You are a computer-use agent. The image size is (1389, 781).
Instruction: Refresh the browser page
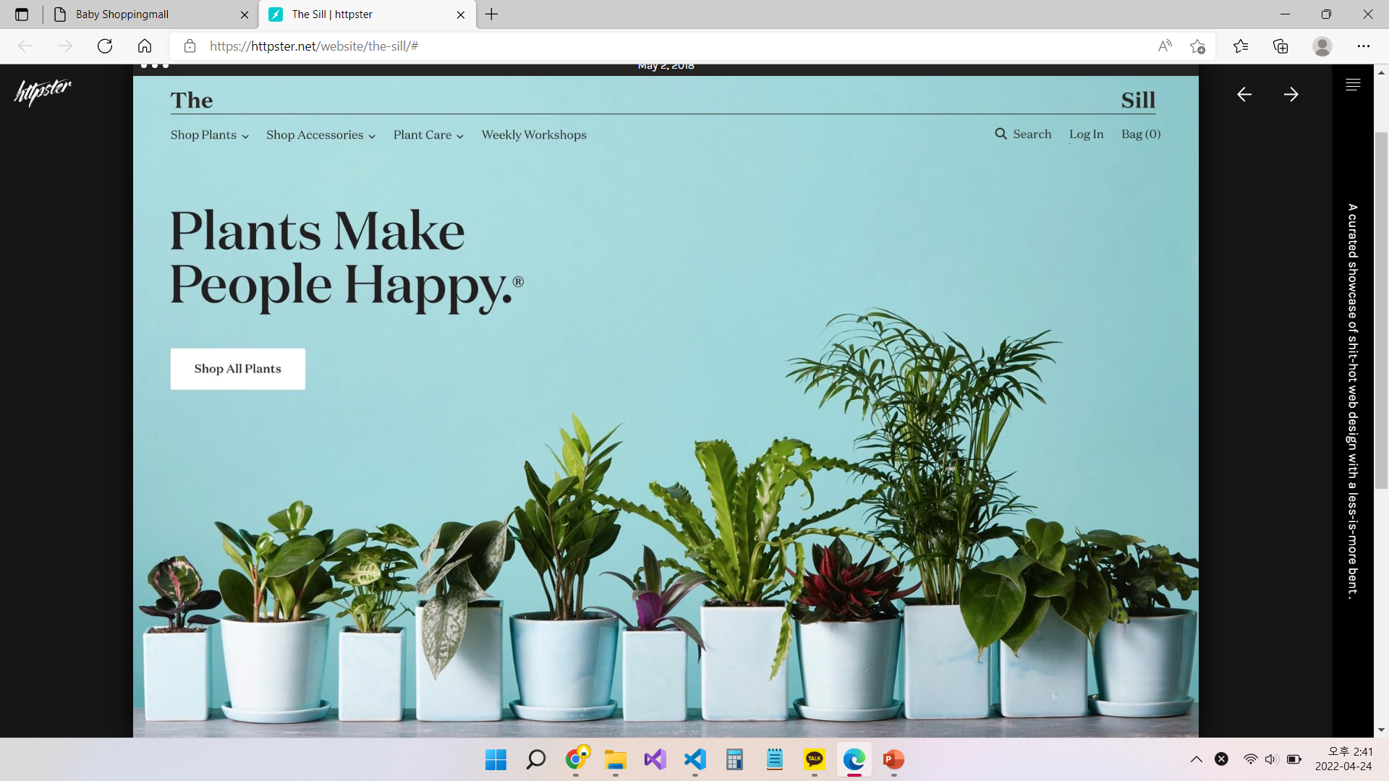(105, 46)
